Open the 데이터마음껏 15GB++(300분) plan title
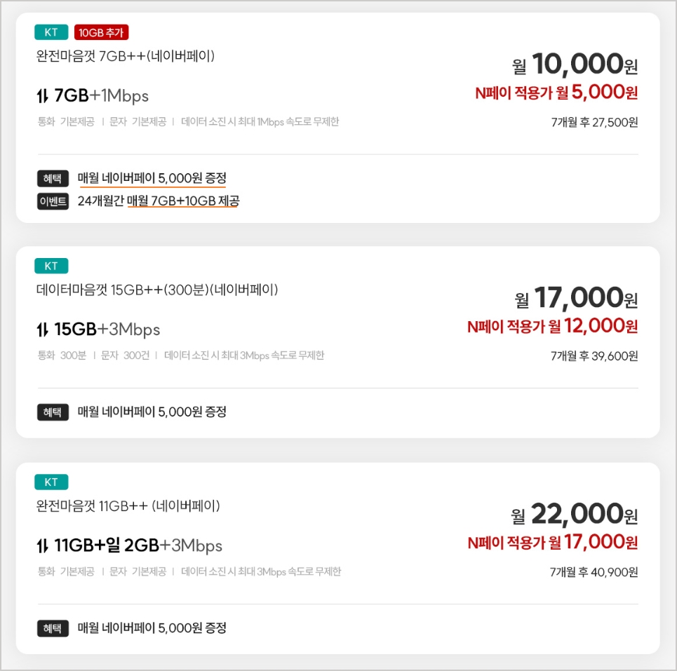The height and width of the screenshot is (671, 677). click(x=157, y=290)
